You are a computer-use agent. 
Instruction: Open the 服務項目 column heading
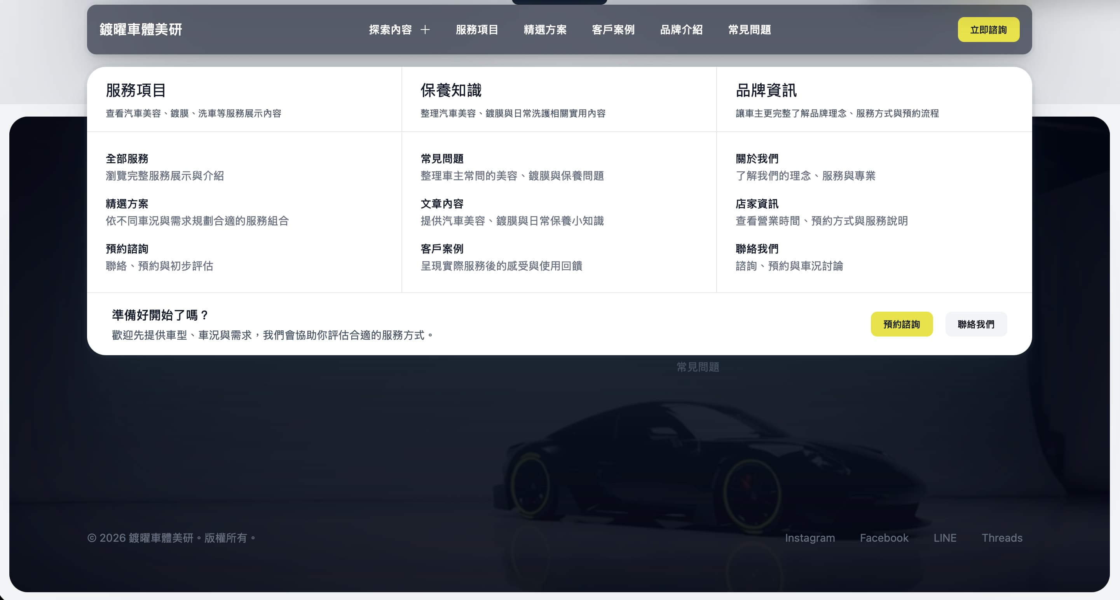tap(136, 91)
